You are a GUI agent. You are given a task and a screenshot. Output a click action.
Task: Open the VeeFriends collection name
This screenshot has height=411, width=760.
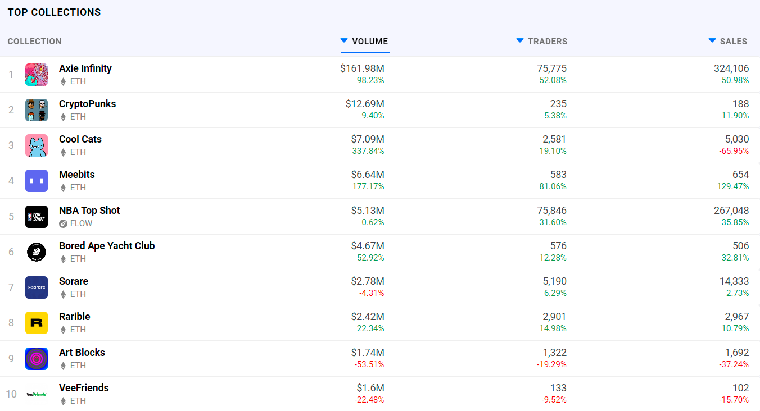[x=84, y=388]
